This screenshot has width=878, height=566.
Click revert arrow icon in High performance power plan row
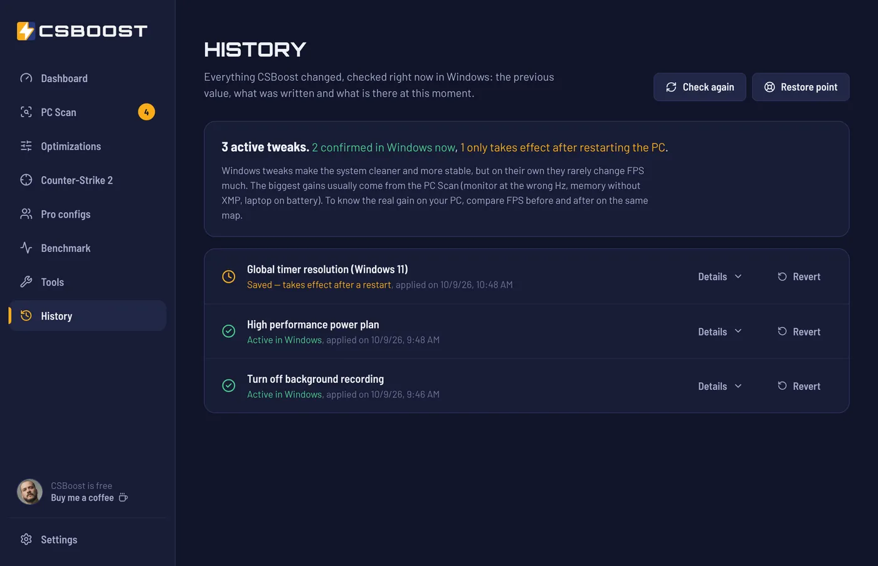coord(782,331)
